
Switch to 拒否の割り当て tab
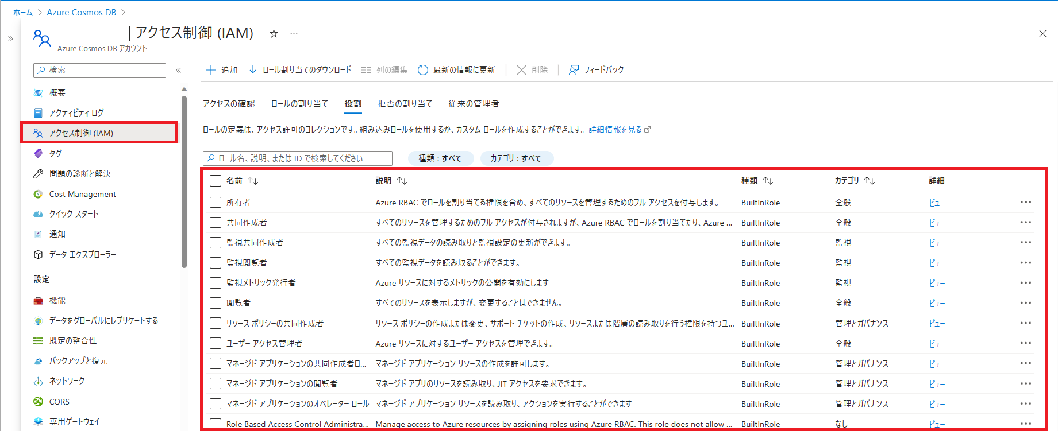coord(405,104)
